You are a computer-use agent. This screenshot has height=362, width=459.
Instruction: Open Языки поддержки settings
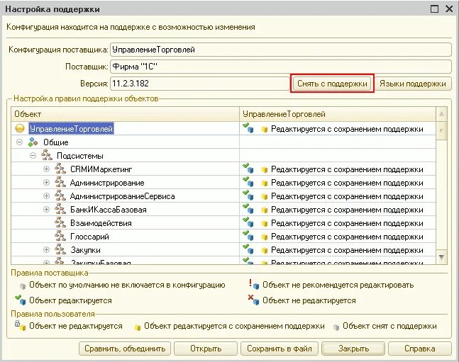coord(413,84)
